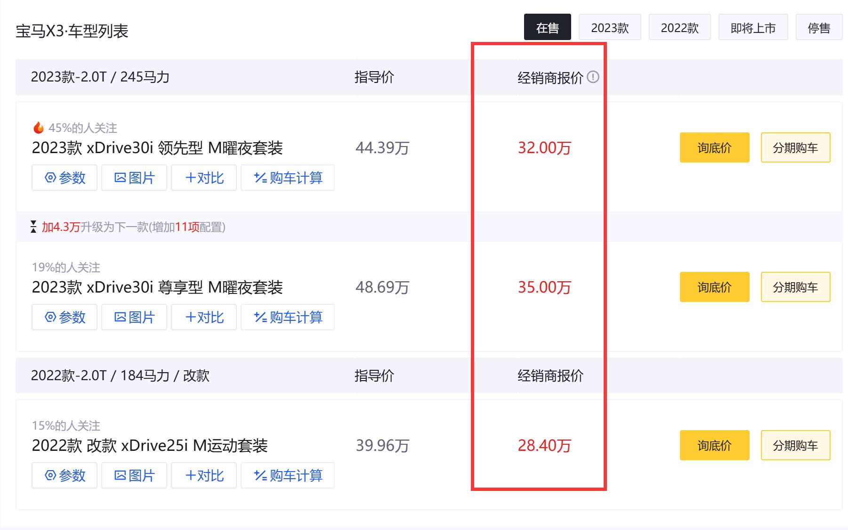Open the 即将上市 tab

click(x=753, y=27)
